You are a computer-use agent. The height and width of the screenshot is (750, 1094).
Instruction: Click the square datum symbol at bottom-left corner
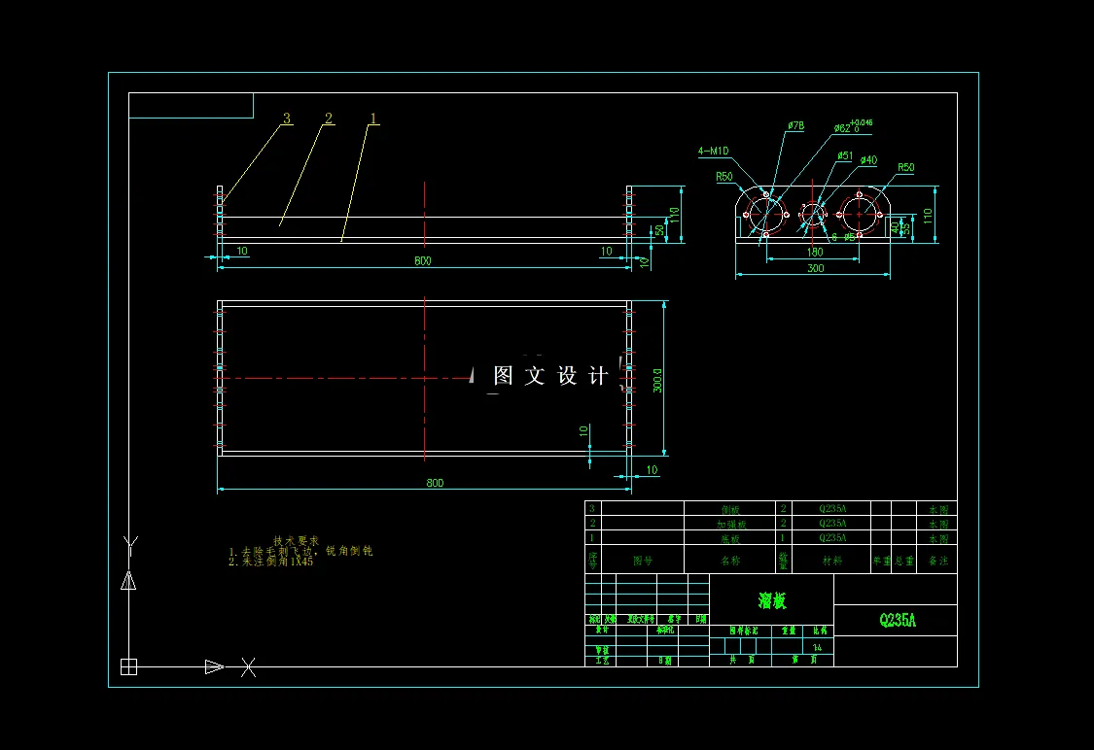(126, 665)
